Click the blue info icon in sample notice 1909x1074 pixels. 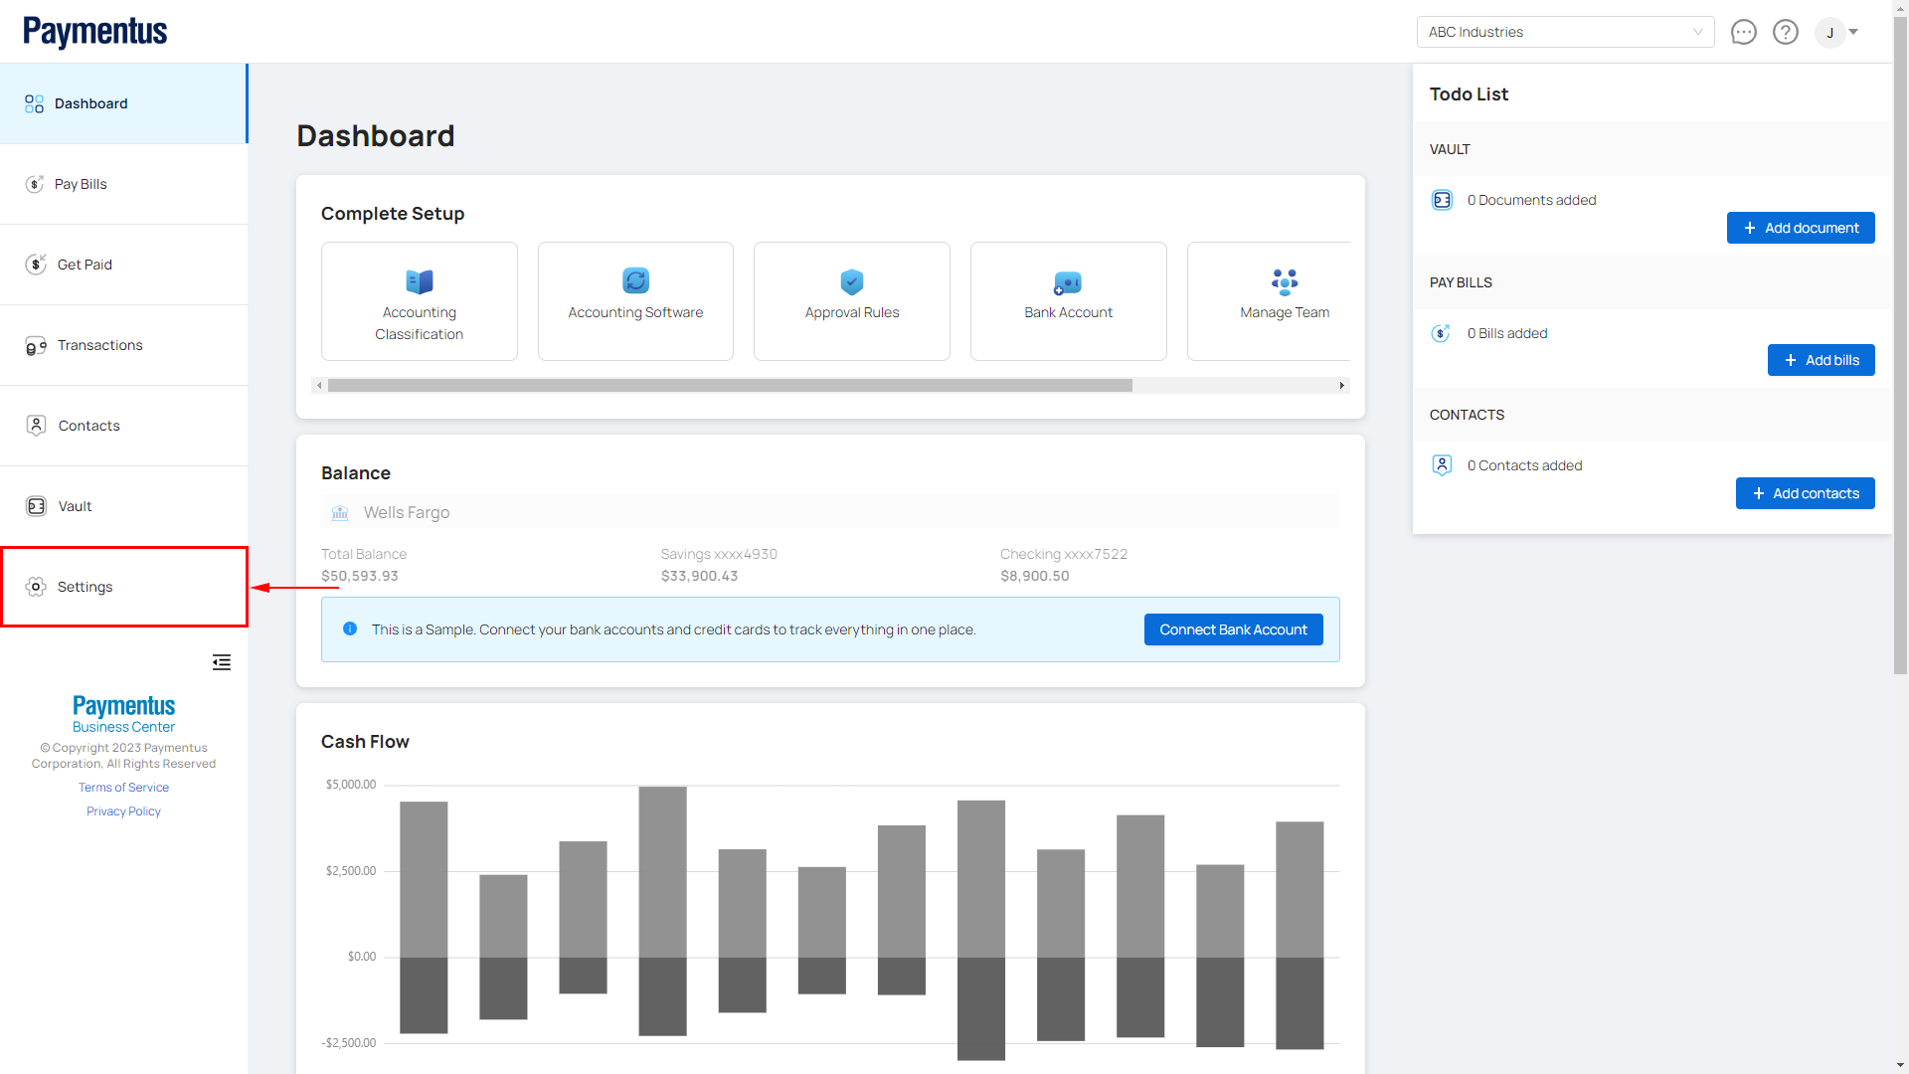tap(350, 628)
